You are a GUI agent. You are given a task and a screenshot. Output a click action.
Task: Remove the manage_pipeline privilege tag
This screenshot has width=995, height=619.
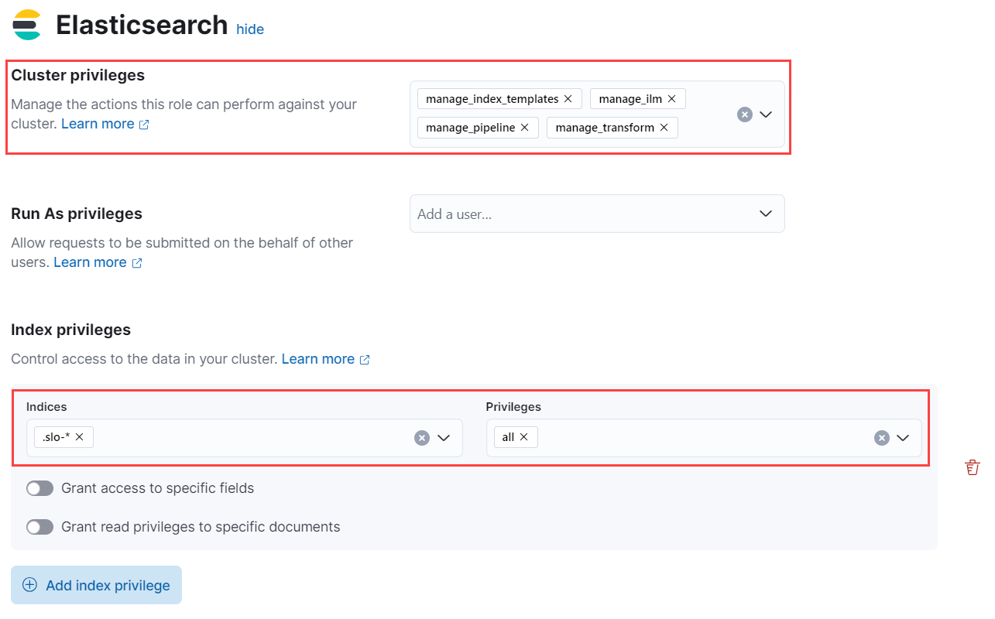point(524,128)
